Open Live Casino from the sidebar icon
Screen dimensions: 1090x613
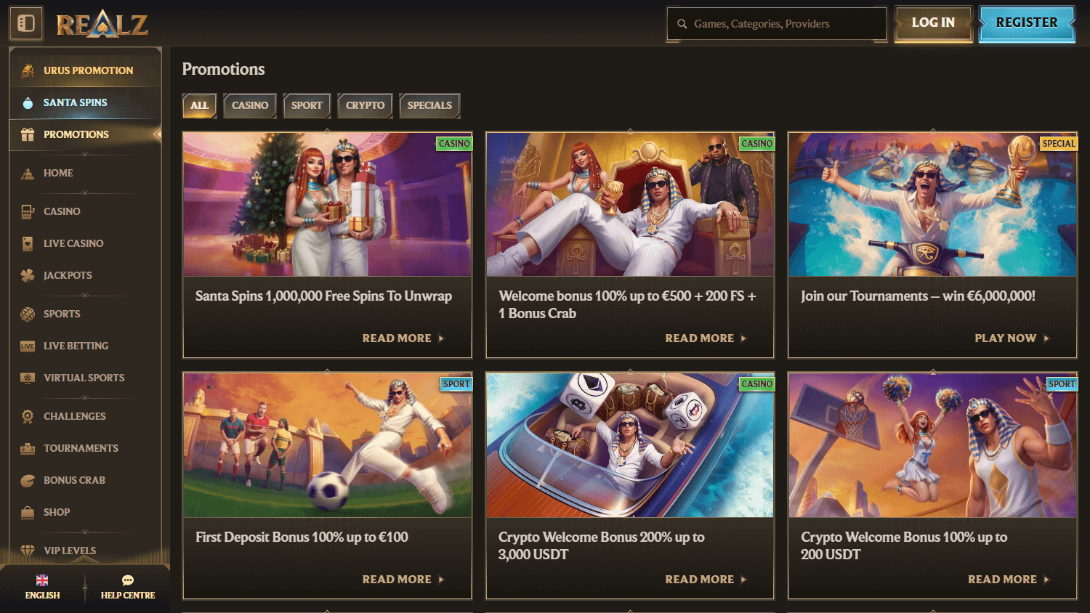coord(27,243)
